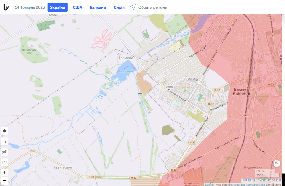This screenshot has width=285, height=186.
Task: Zoom in on the map with plus button
Action: 4,173
